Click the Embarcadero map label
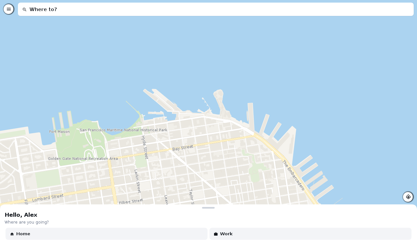The width and height of the screenshot is (417, 245). 294,175
